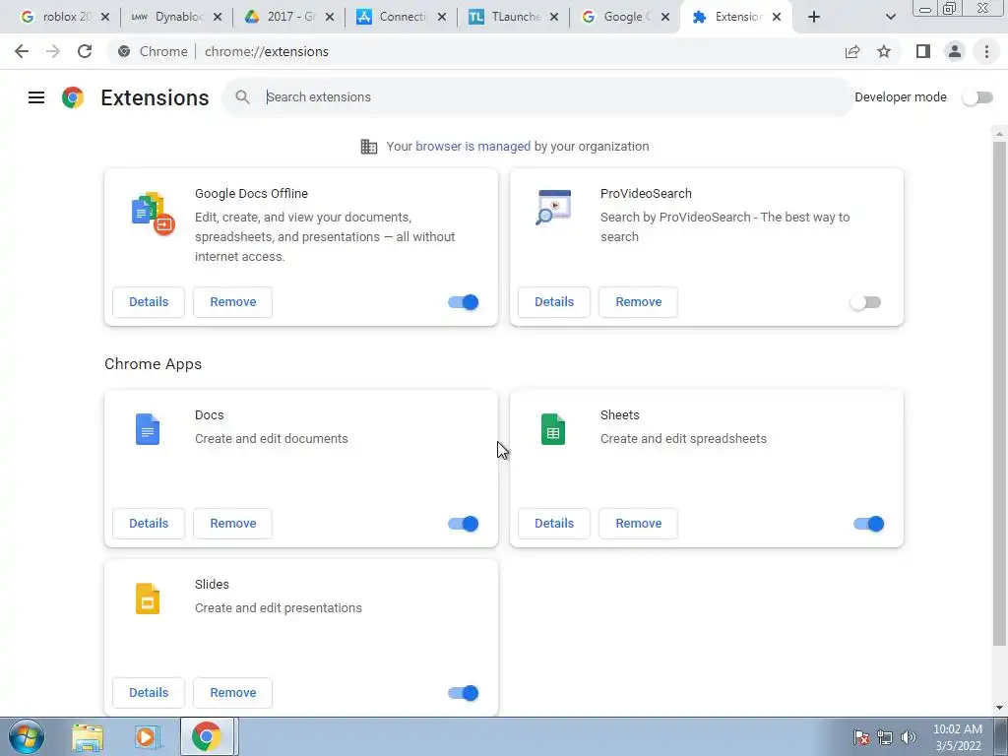This screenshot has height=756, width=1008.
Task: Click the Google Docs Offline extension icon
Action: click(x=153, y=214)
